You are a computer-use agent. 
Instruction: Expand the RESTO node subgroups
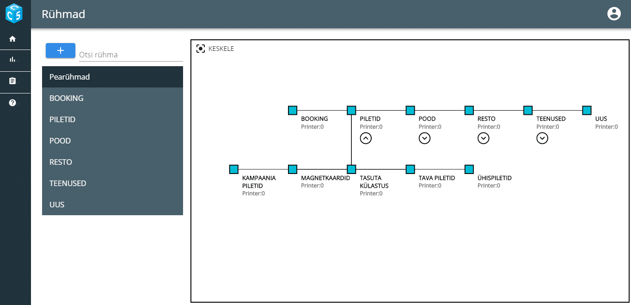pos(483,138)
